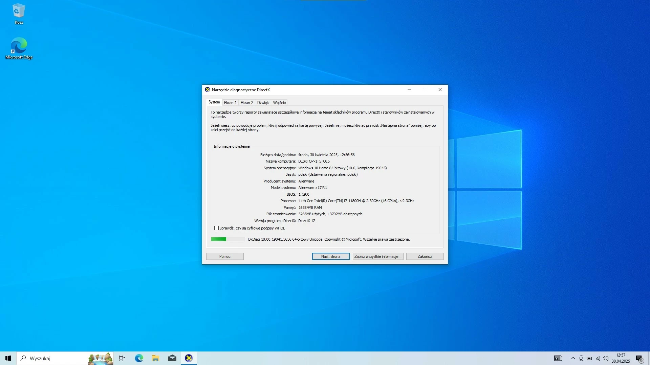Click the Meet Now camera tray icon
Viewport: 650px width, 365px height.
pos(581,358)
